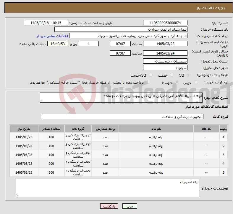Click the response deadline time 07:07 field
233x214 pixels.
coord(120,44)
